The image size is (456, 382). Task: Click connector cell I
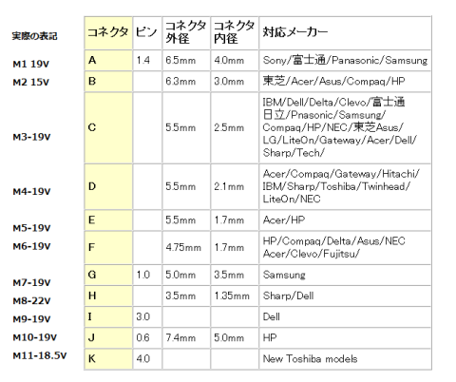(x=108, y=316)
